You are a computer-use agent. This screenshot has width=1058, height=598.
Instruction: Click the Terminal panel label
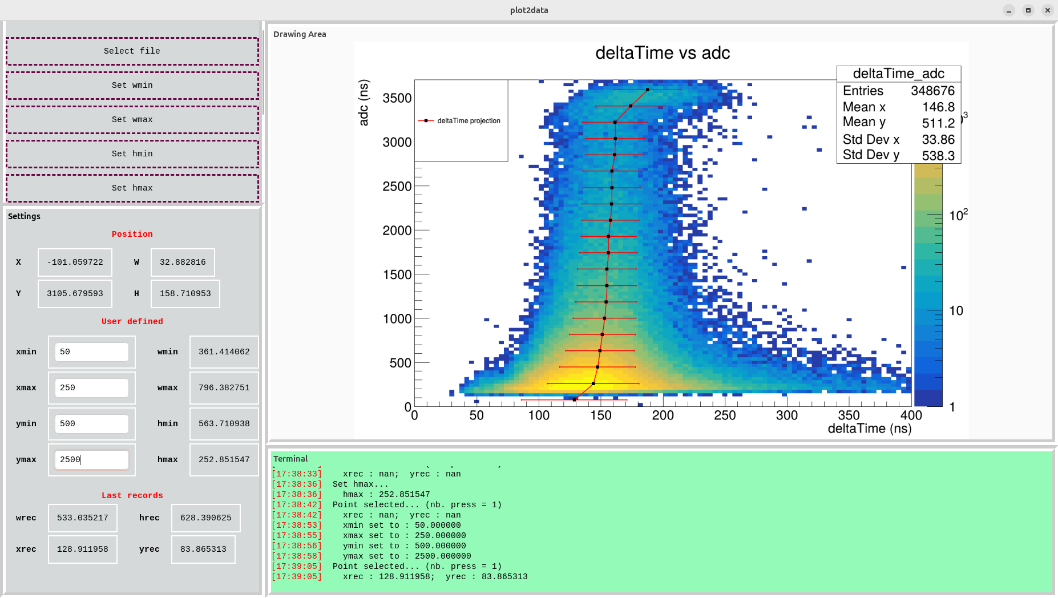point(290,459)
